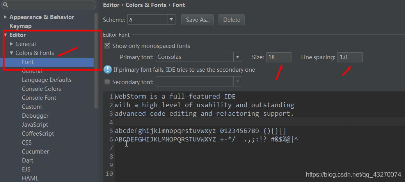This screenshot has width=405, height=182.
Task: Open Language Defaults color settings
Action: point(46,80)
